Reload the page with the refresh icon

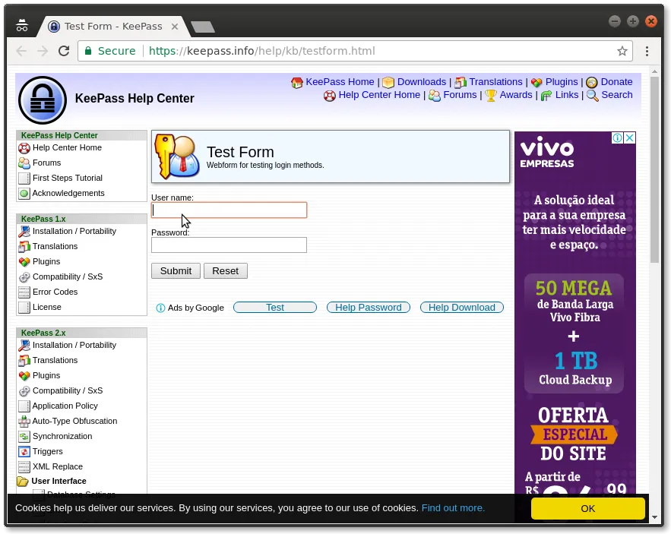[x=64, y=51]
